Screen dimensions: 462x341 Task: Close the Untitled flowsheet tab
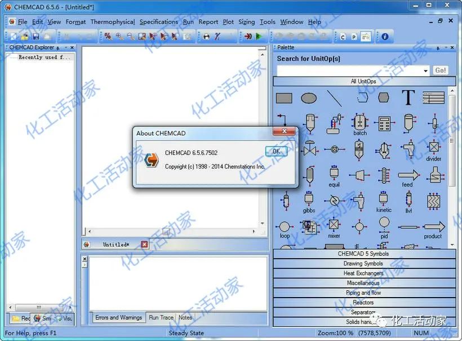pyautogui.click(x=144, y=244)
